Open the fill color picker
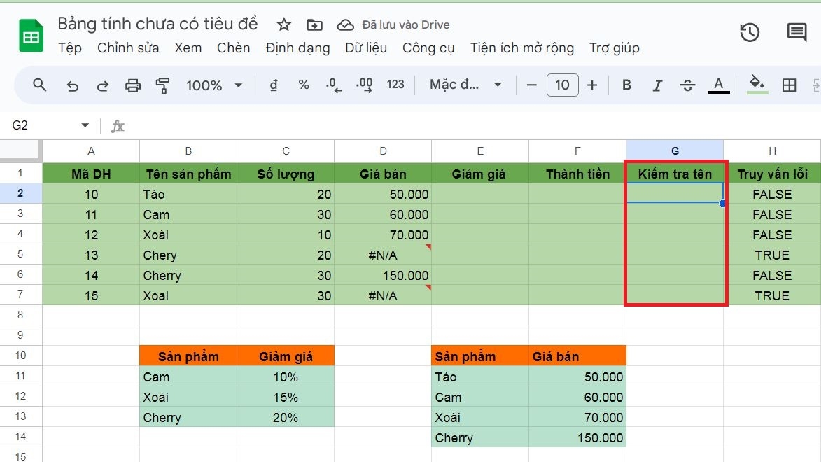 757,85
